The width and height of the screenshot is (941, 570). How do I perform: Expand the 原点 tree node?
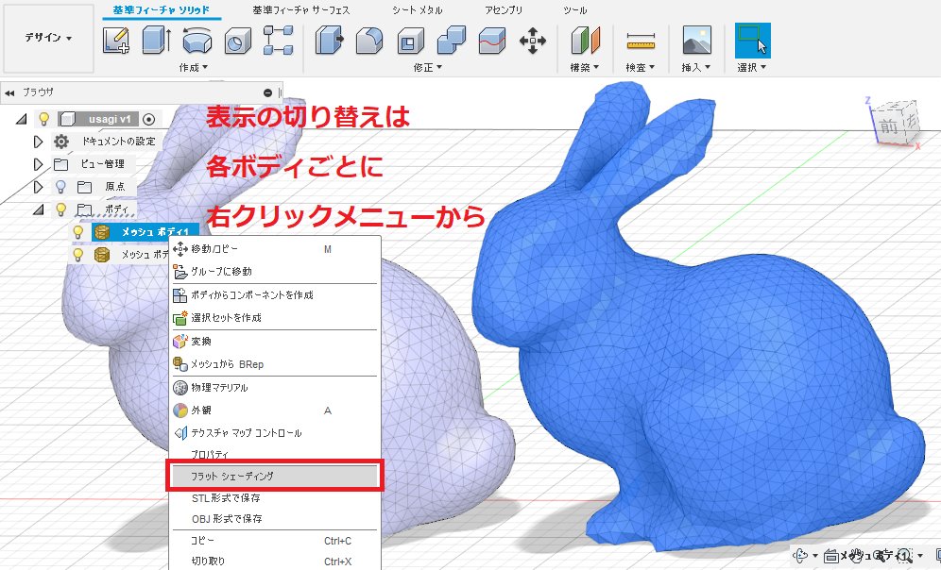tap(38, 187)
